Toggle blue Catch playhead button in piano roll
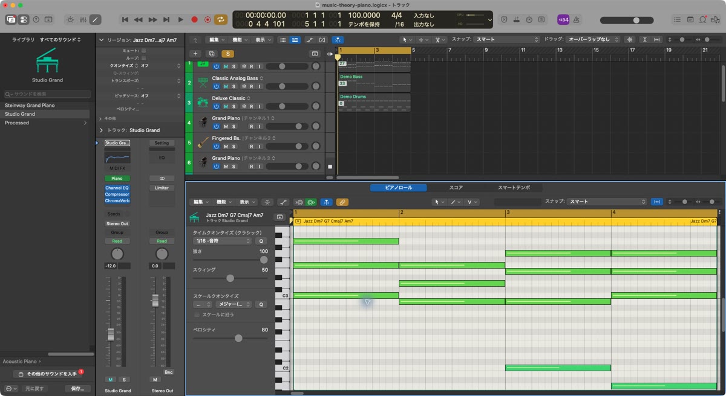The image size is (726, 396). click(327, 202)
